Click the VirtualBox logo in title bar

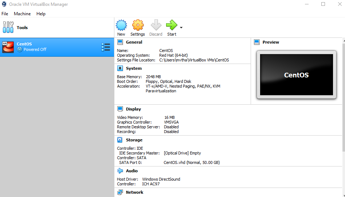click(4, 4)
